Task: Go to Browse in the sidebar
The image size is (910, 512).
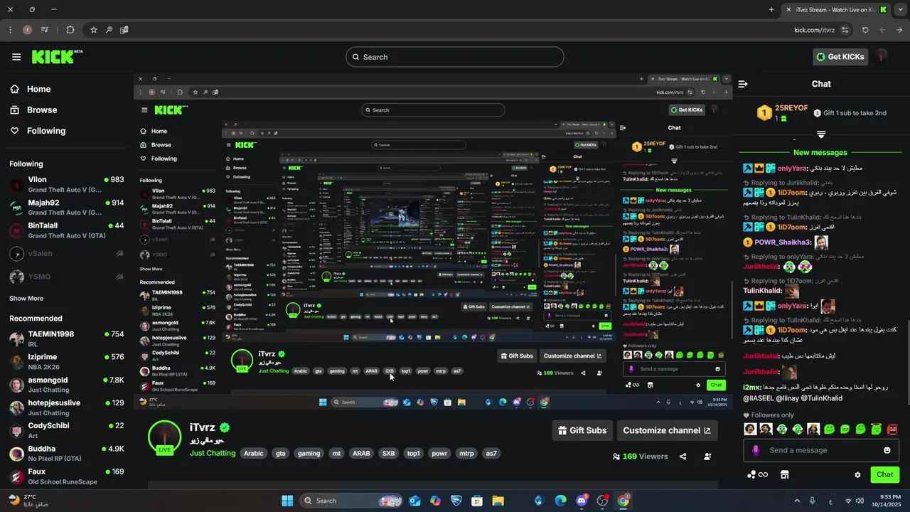Action: [33, 110]
